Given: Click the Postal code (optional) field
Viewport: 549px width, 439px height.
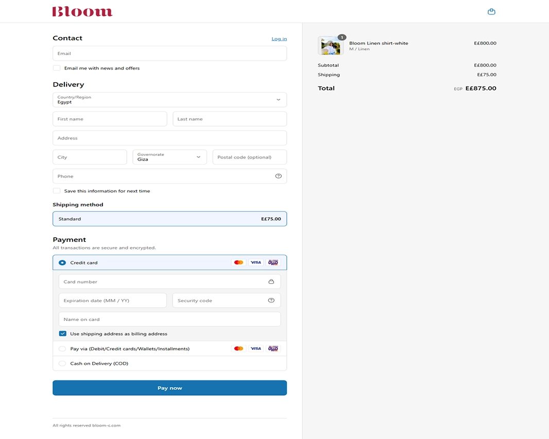Looking at the screenshot, I should (x=250, y=157).
